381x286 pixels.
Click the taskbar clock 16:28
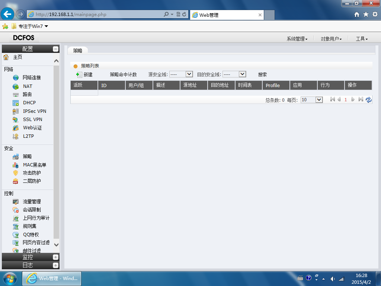(361, 276)
